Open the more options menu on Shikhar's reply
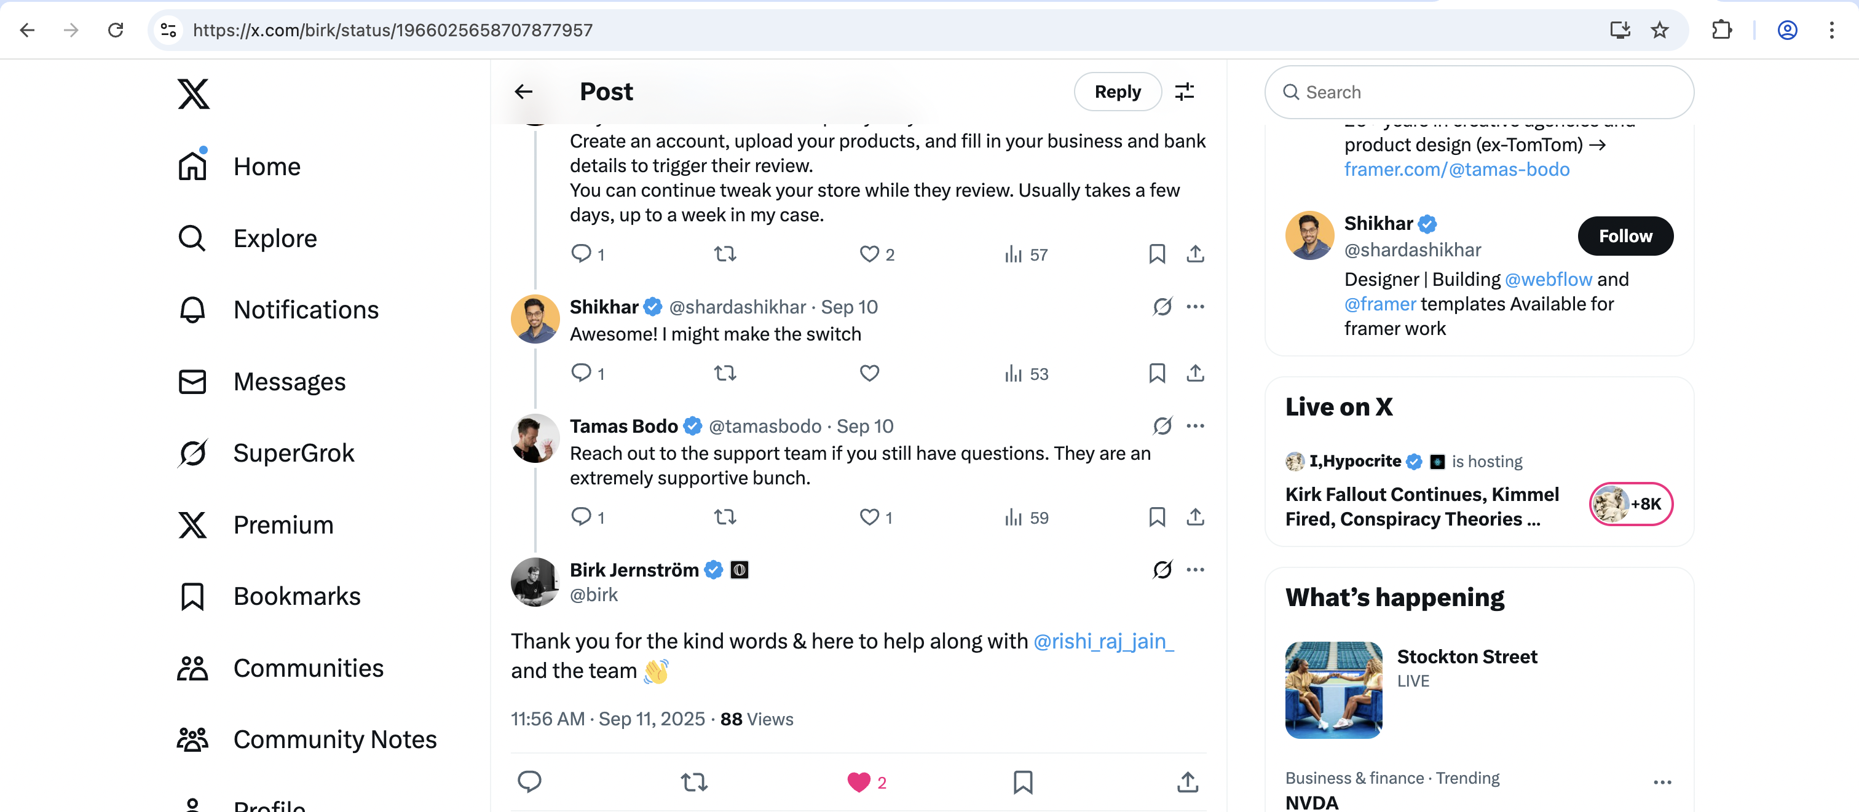The height and width of the screenshot is (812, 1859). (1195, 307)
